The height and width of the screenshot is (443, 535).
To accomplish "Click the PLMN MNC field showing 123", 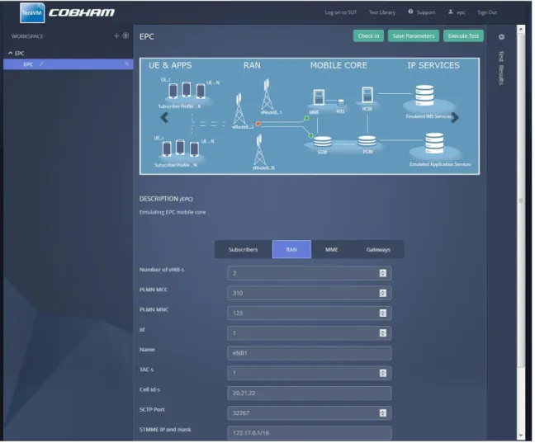I will [309, 313].
